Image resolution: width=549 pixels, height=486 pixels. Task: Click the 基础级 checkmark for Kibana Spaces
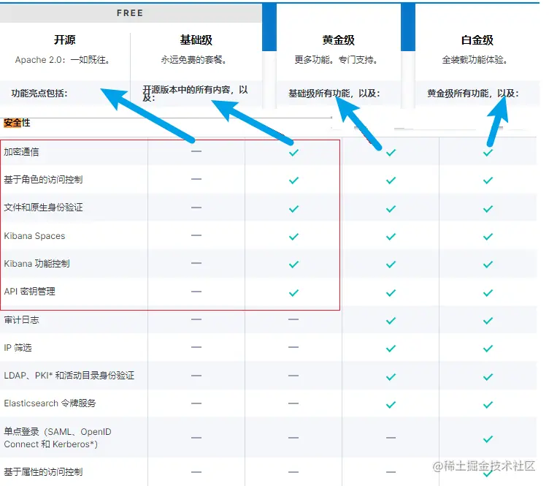[x=293, y=237]
